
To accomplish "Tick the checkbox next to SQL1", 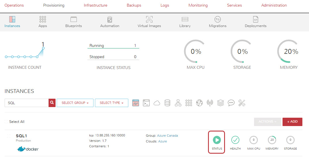I will pyautogui.click(x=9, y=136).
